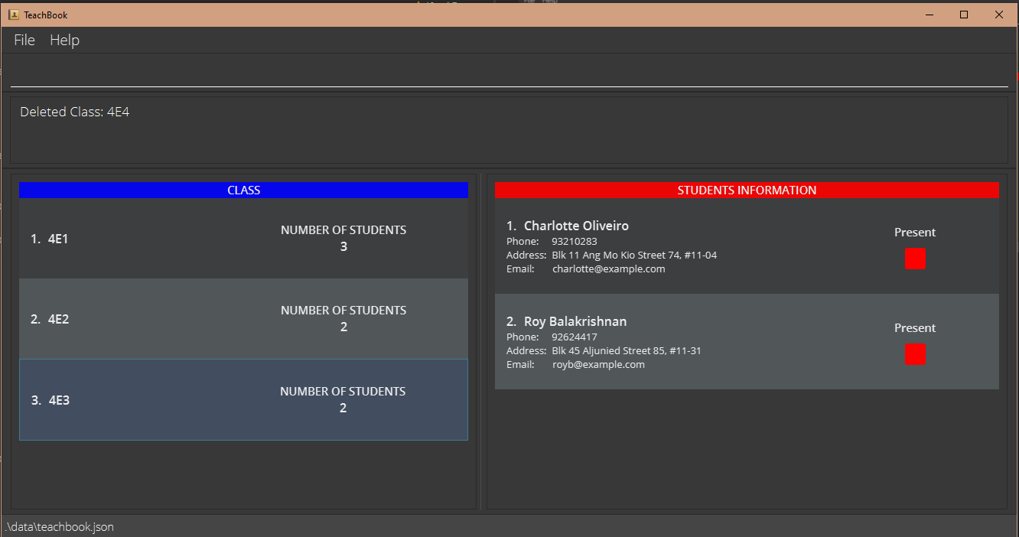
Task: Minimize the TeachBook window
Action: [x=929, y=15]
